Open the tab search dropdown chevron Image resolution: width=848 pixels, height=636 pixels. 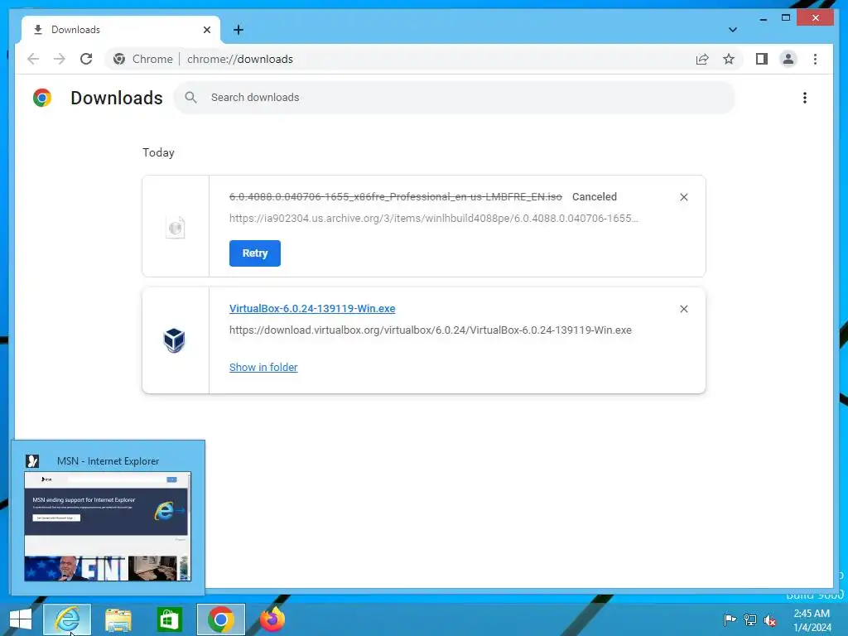[732, 30]
